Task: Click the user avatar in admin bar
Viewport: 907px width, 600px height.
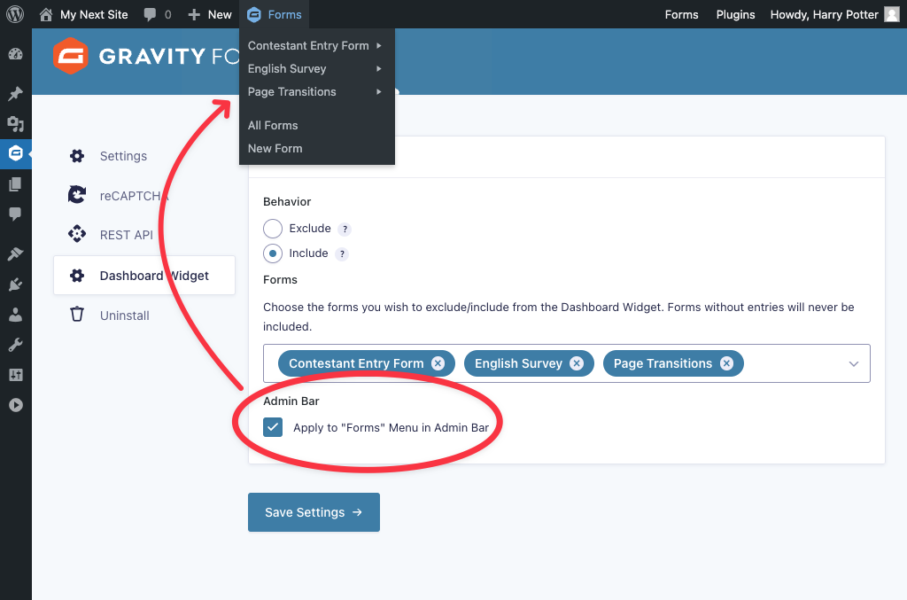Action: (892, 14)
